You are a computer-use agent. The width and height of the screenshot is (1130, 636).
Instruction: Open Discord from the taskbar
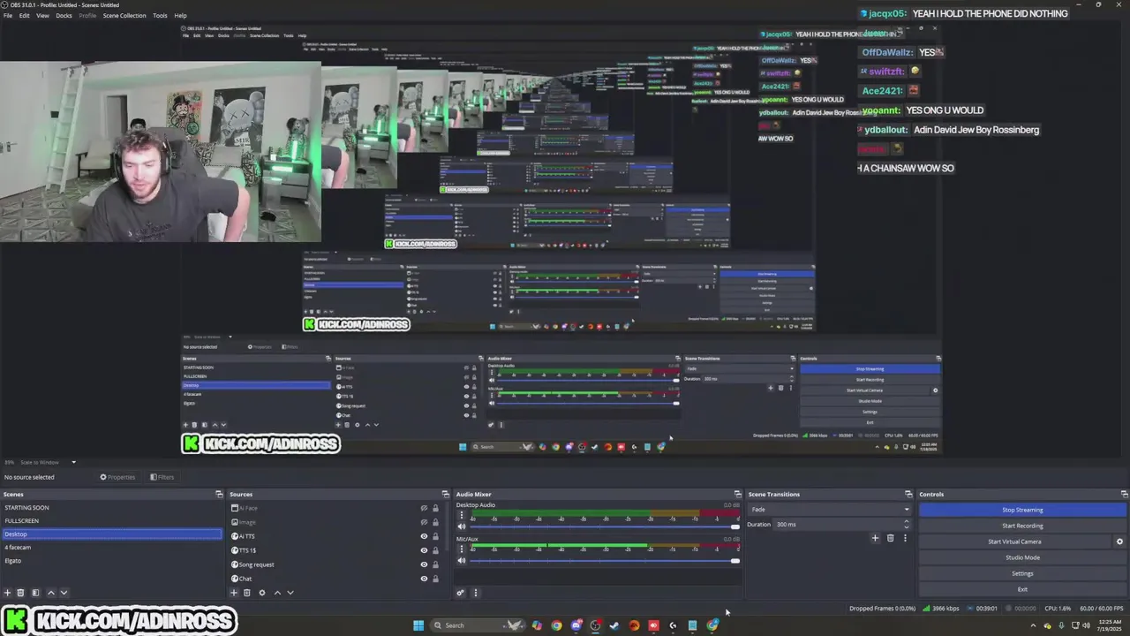576,625
